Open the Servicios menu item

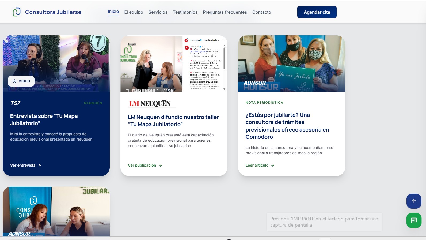158,12
